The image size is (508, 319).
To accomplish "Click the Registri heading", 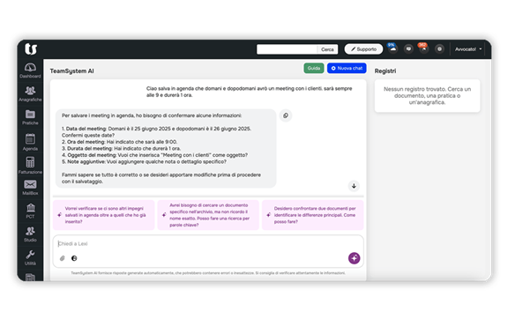I will click(385, 70).
